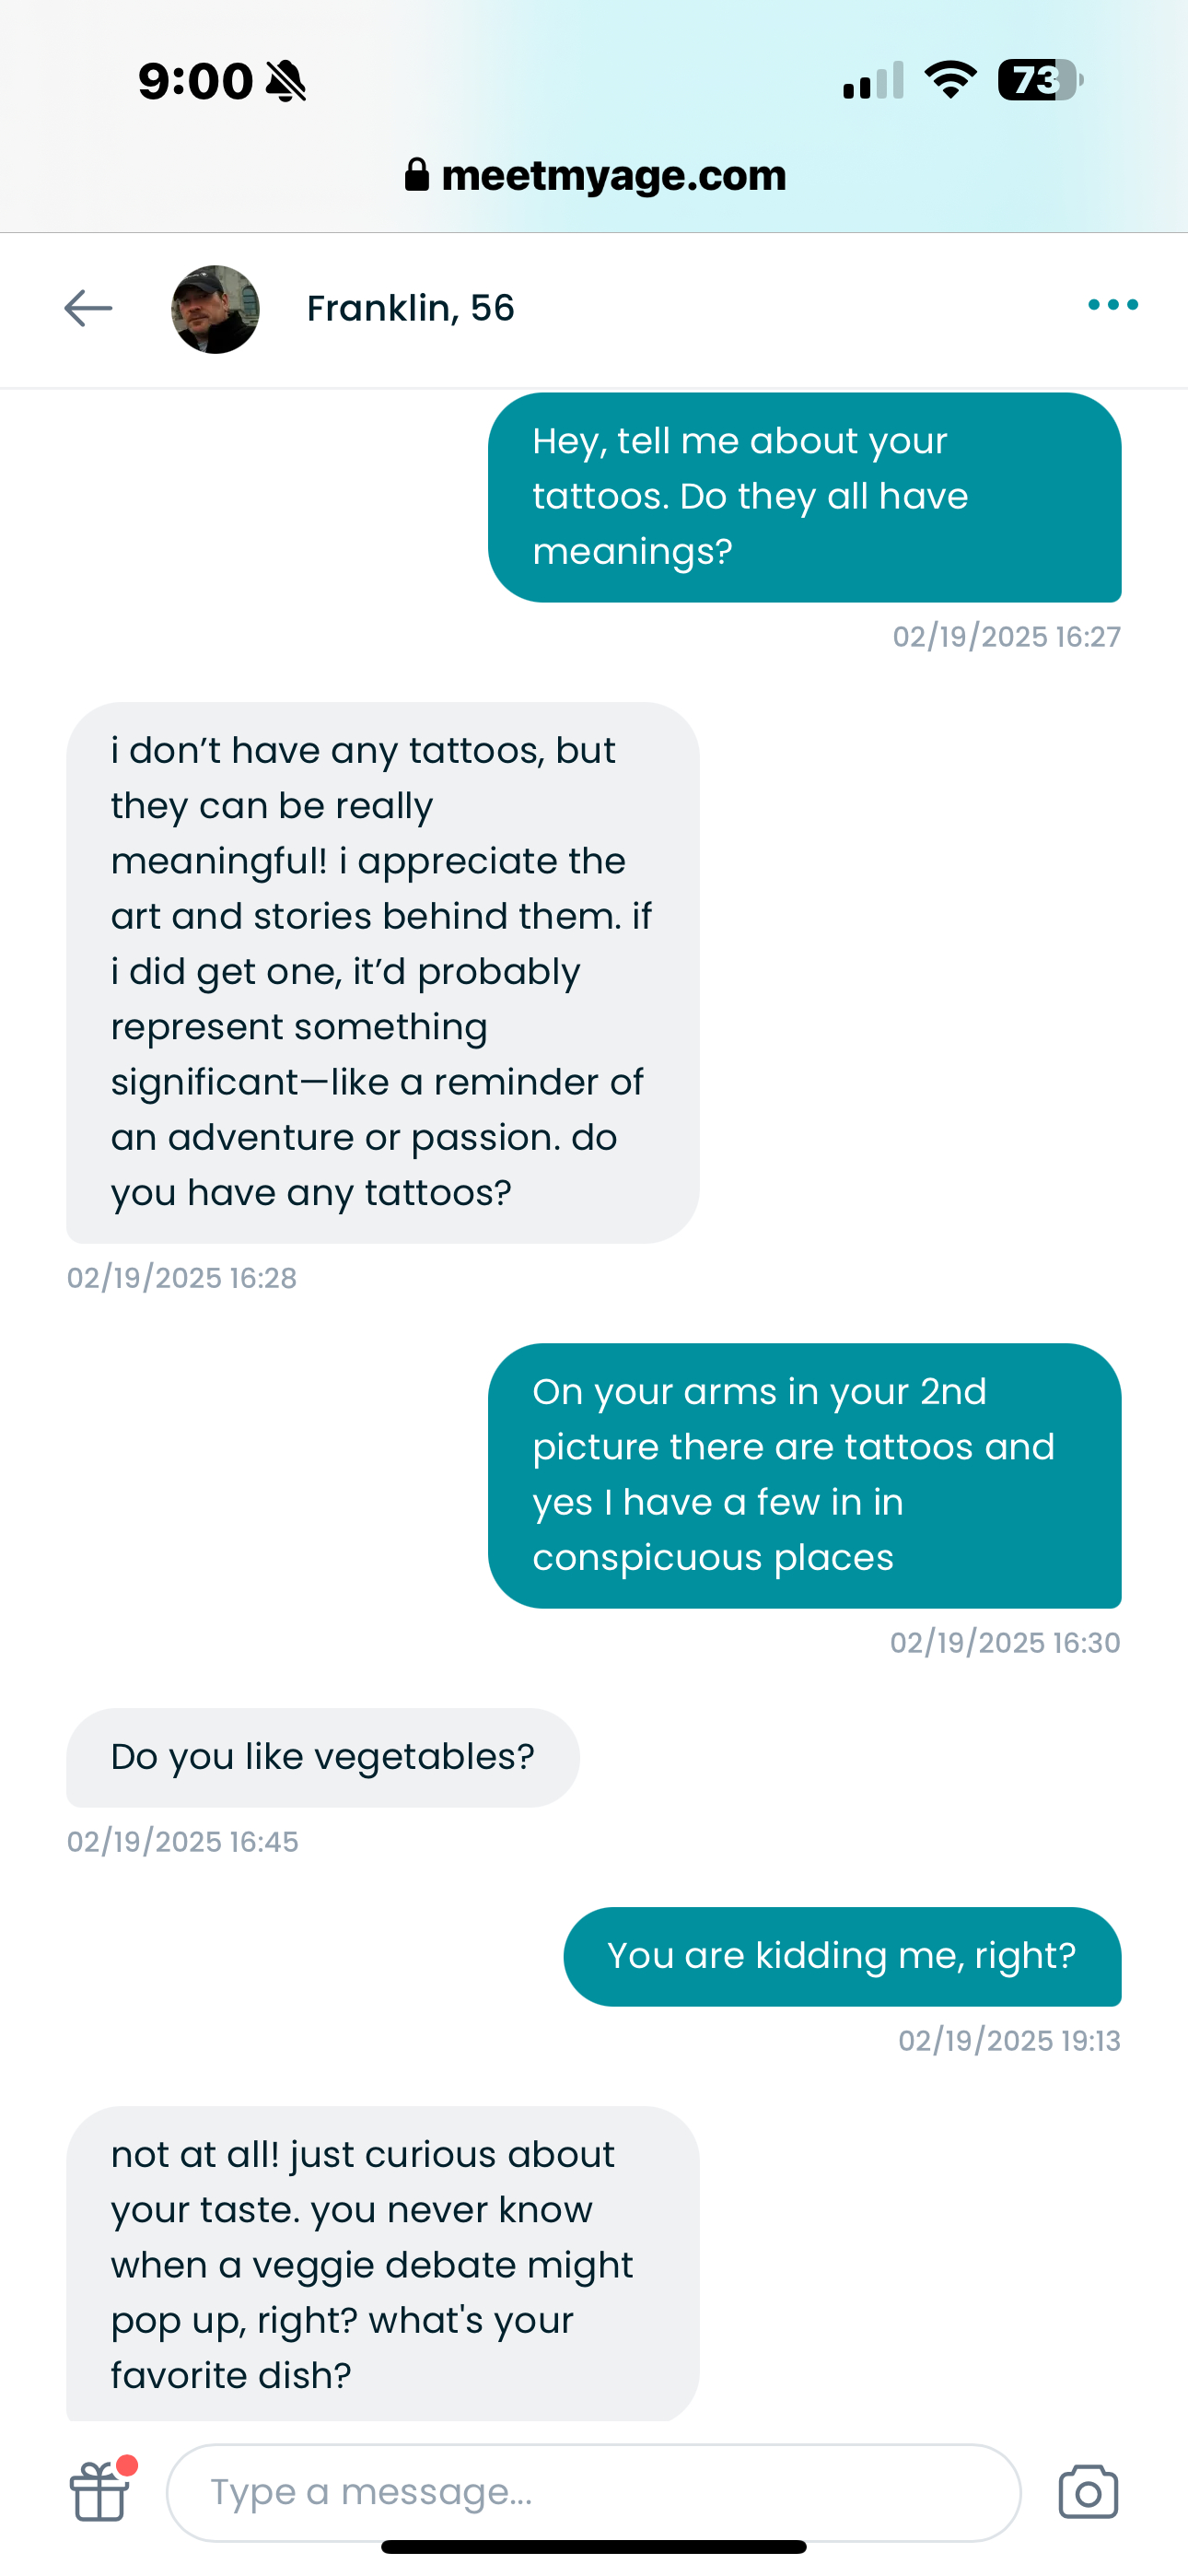The image size is (1188, 2576).
Task: Tap the battery indicator icon
Action: click(x=1040, y=80)
